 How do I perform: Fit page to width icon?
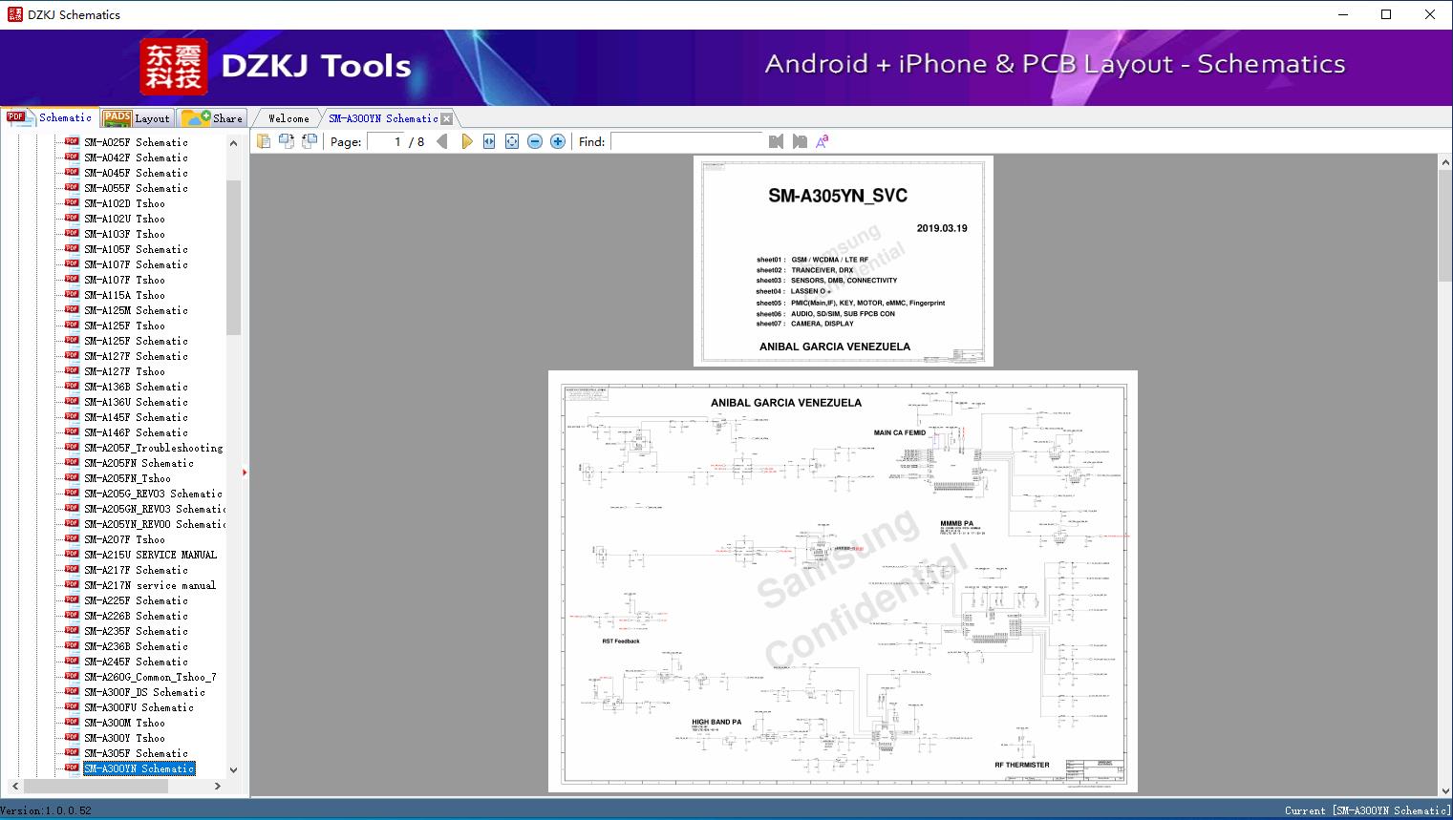pyautogui.click(x=489, y=141)
